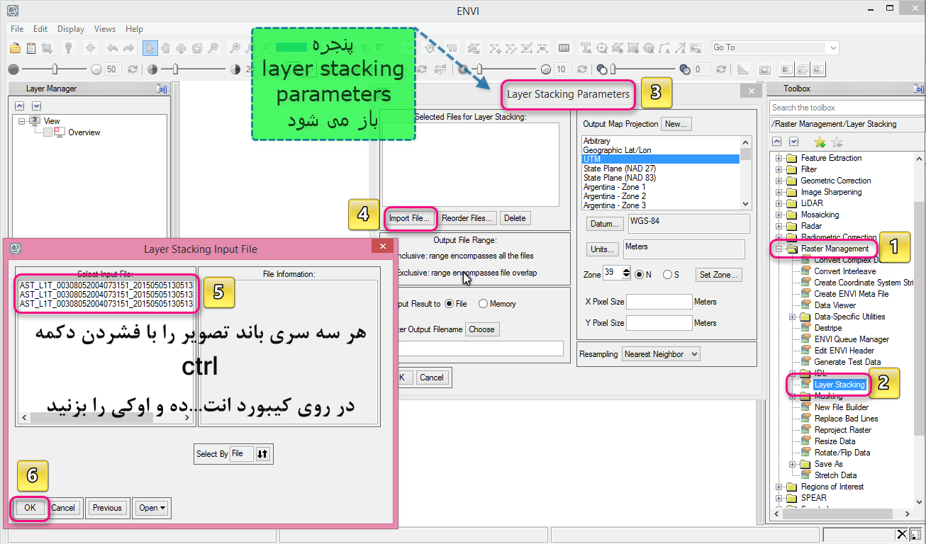Reset sharpen with refresh icon beside 10
This screenshot has height=544, width=926.
(x=582, y=69)
